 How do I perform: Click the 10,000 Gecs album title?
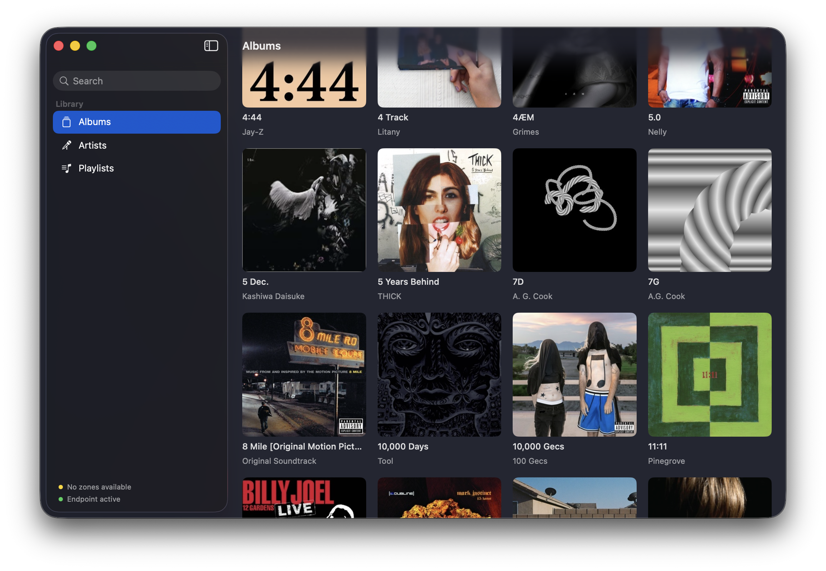coord(538,447)
